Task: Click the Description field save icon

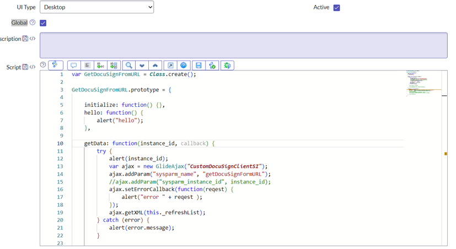Action: coord(25,39)
